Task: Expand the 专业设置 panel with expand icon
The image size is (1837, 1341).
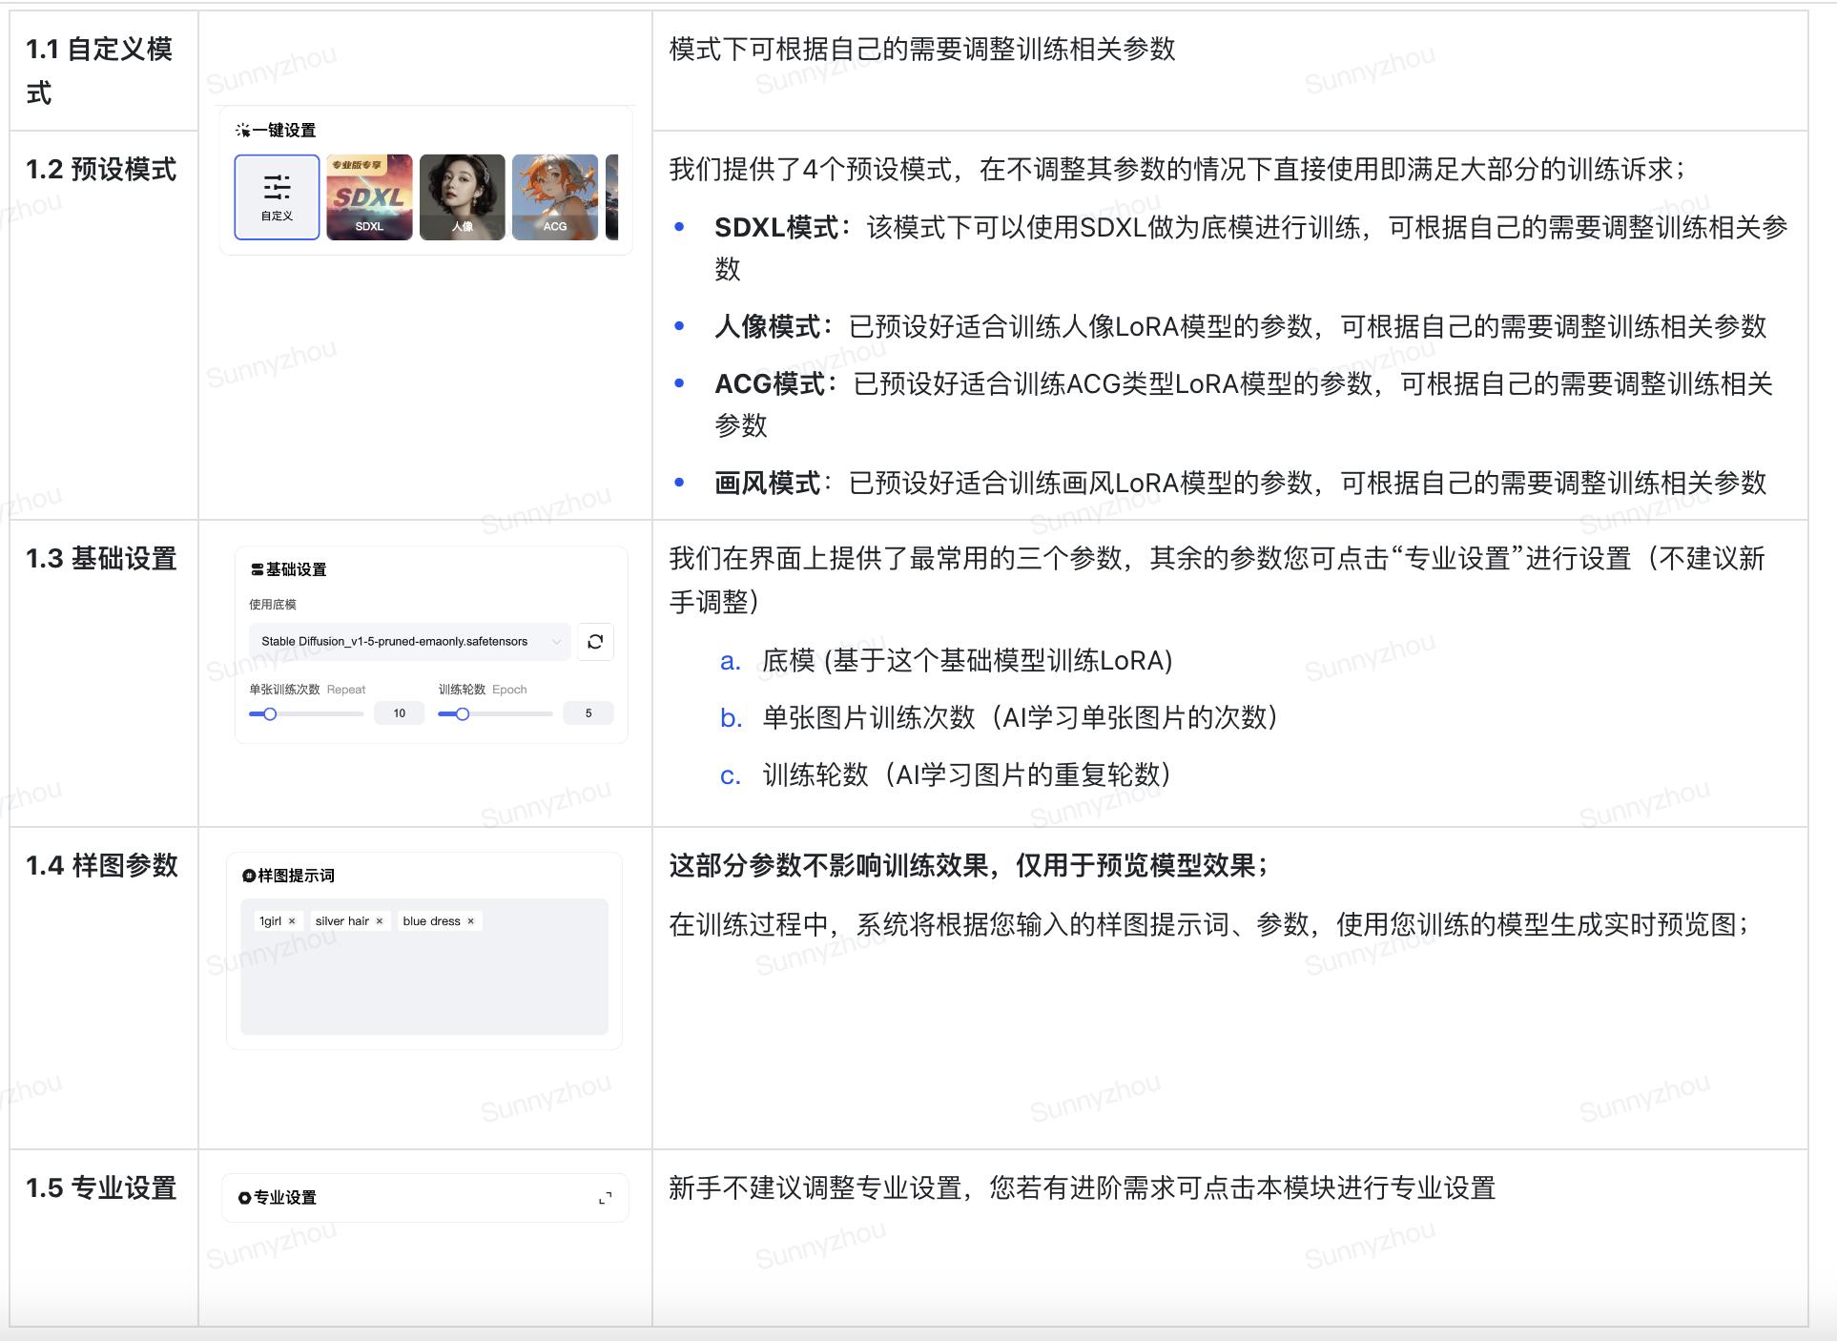Action: pos(605,1198)
